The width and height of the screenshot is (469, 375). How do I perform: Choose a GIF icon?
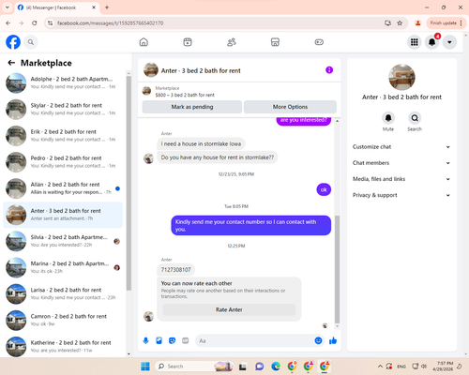(x=186, y=340)
